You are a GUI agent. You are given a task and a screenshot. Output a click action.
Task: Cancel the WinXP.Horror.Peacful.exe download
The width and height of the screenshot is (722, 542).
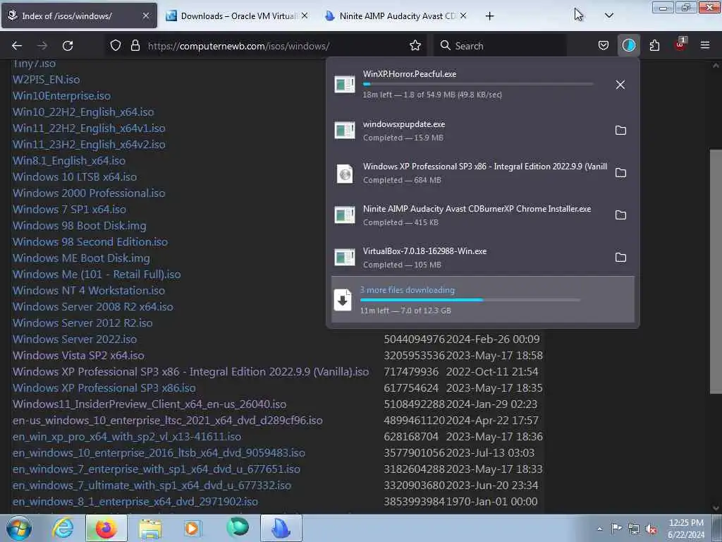[x=620, y=85]
